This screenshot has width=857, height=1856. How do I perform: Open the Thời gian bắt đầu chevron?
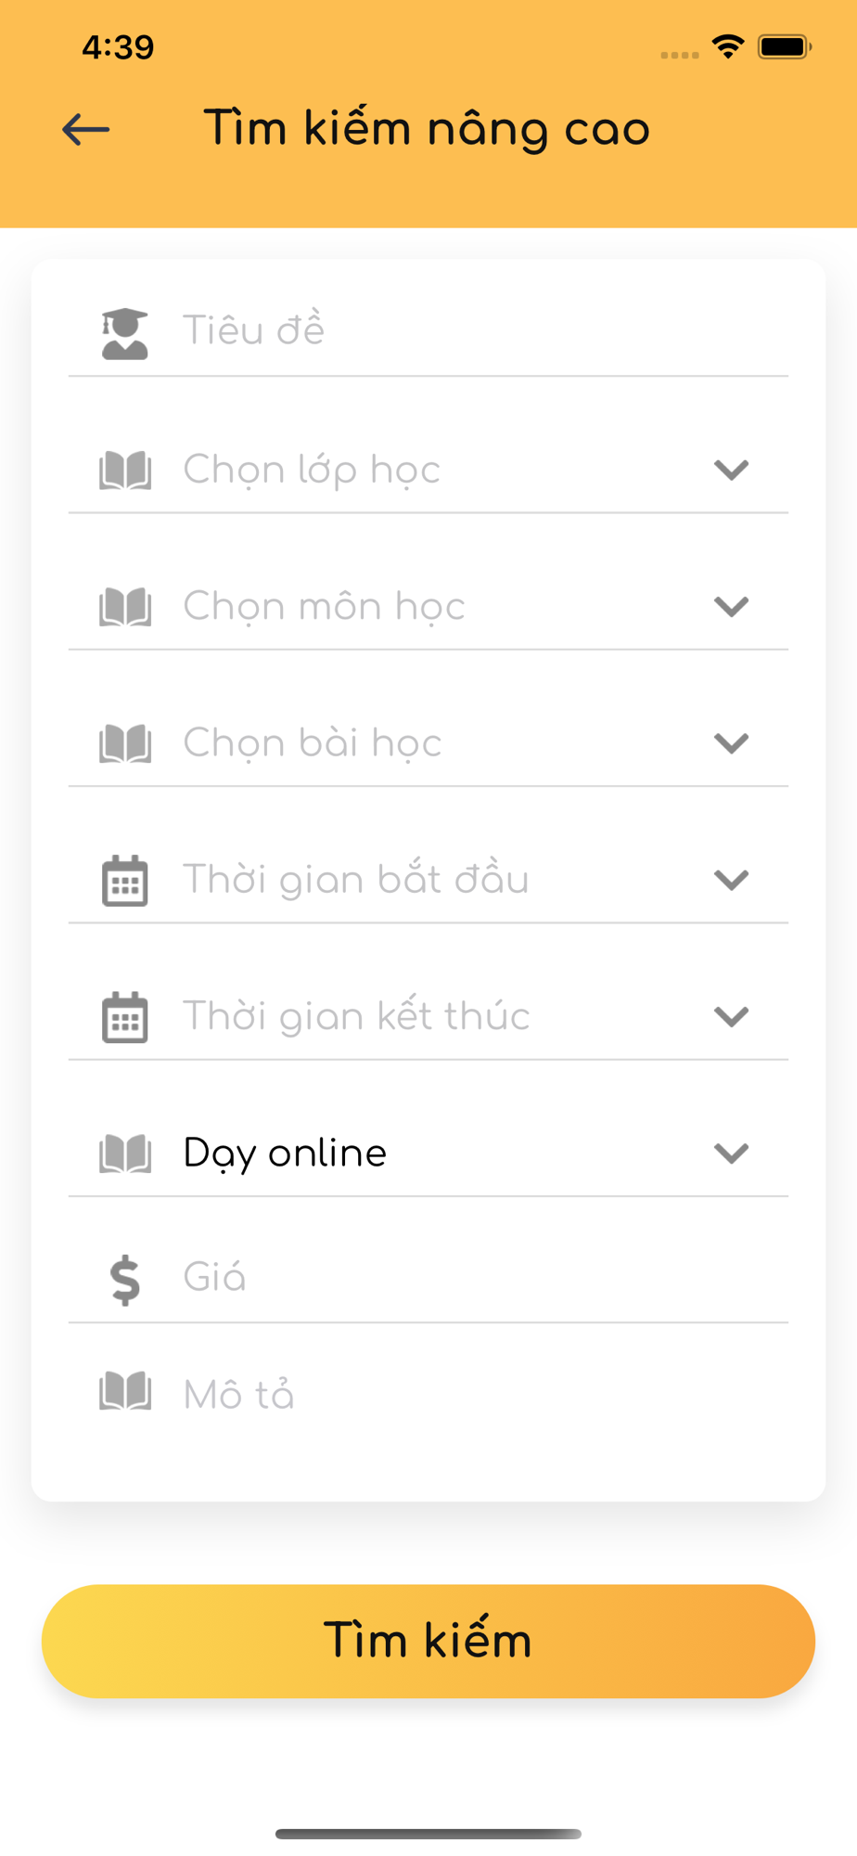[x=731, y=880]
